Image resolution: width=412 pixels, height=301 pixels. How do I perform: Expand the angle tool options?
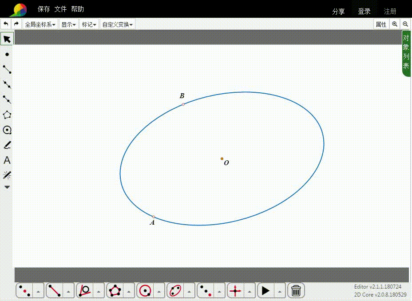99,291
